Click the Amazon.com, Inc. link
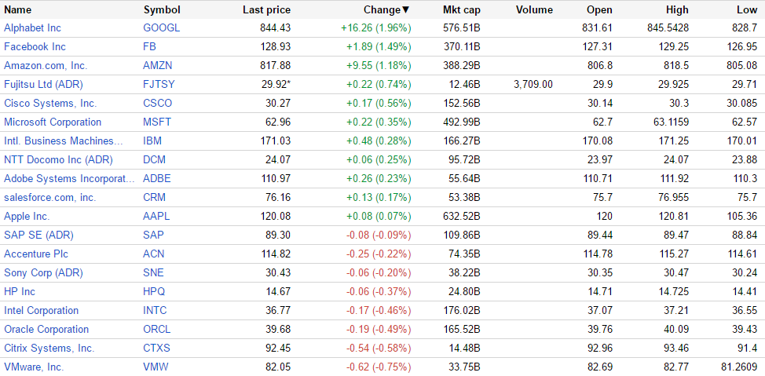This screenshot has height=376, width=765. 46,65
